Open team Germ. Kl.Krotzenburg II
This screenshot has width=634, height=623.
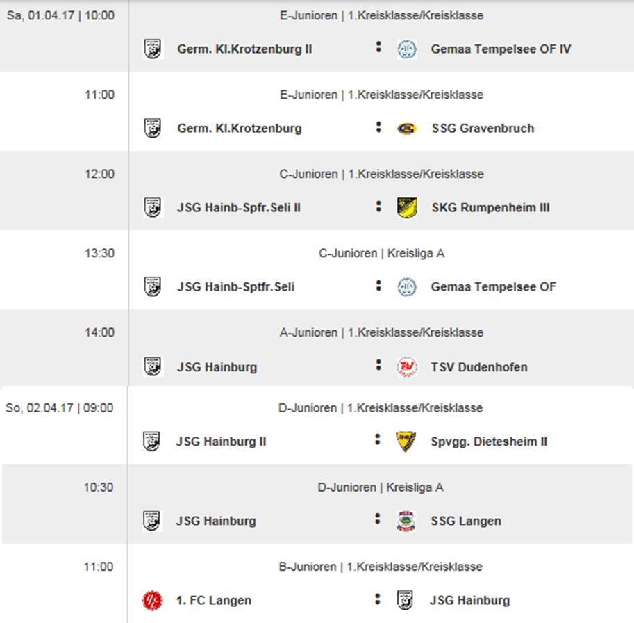point(244,49)
